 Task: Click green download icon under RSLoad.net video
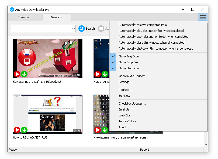click(24, 74)
